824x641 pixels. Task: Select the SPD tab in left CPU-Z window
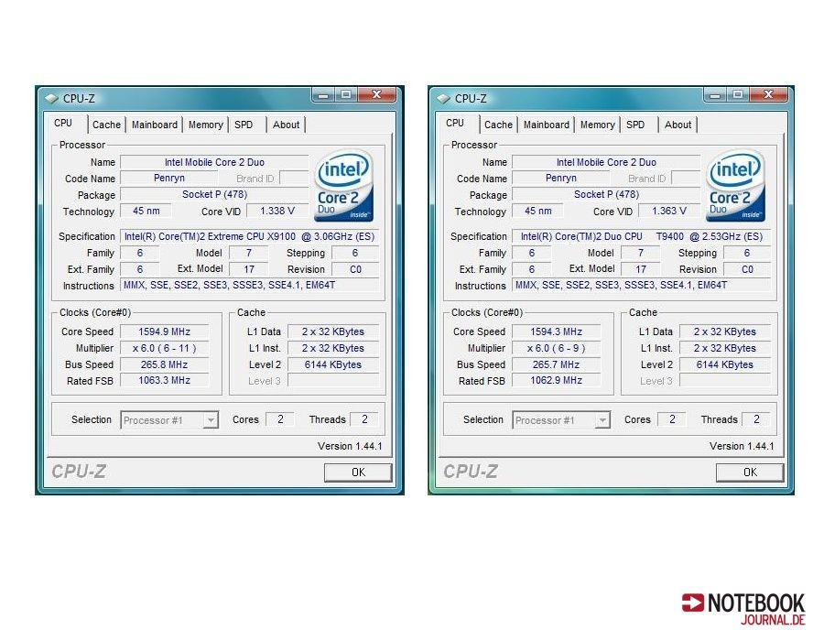[244, 125]
